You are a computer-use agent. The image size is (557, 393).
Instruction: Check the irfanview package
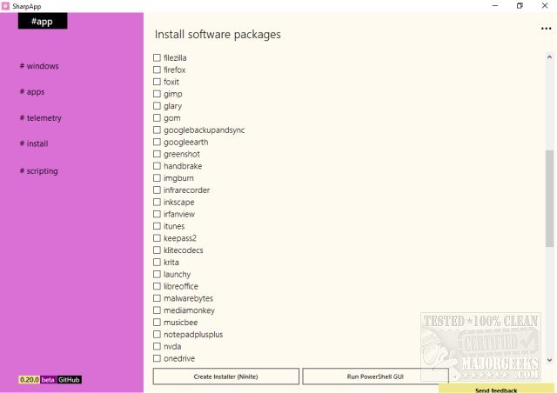coord(157,214)
